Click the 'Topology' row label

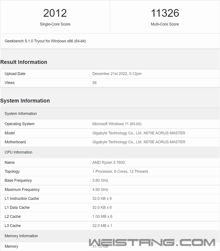[x=12, y=172]
